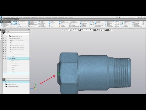The height and width of the screenshot is (110, 146).
Task: Open the Файл menu
Action: click(x=4, y=17)
